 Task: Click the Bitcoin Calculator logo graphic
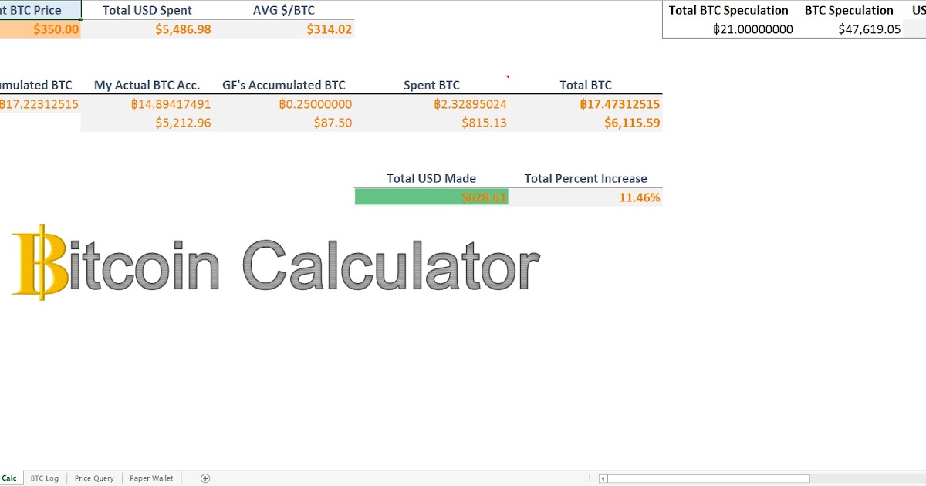pos(275,264)
